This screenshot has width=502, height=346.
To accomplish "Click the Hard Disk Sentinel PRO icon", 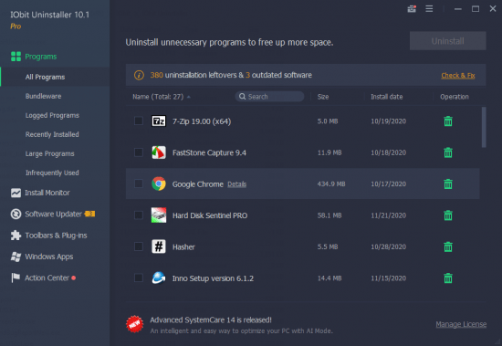I will pos(159,215).
